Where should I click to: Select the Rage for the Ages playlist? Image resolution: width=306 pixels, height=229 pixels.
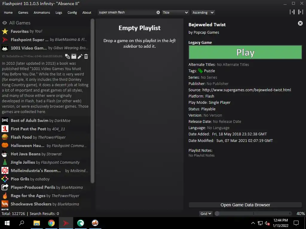(45, 196)
